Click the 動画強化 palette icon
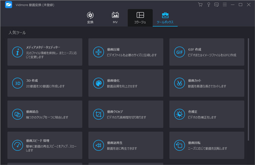Viewport: 255px width, 165px height. pos(99,83)
